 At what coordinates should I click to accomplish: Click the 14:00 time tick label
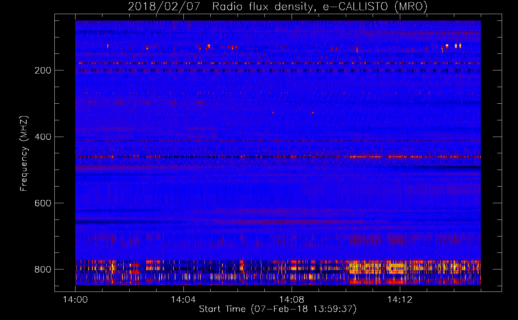[75, 300]
